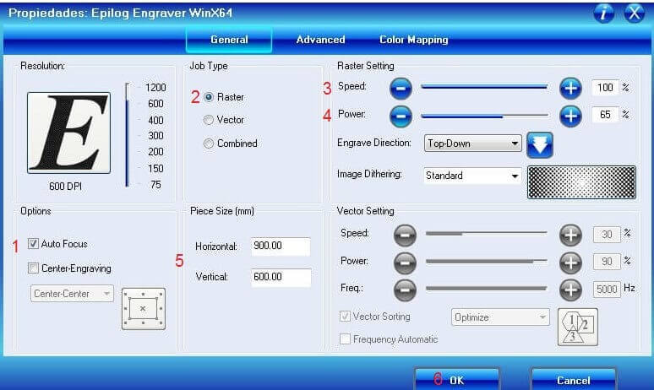Click the vector Power slider track

[x=487, y=261]
